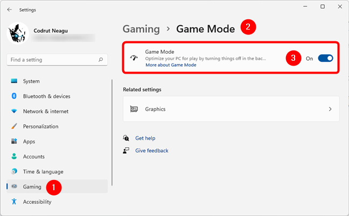
Task: Expand the Graphics settings chevron
Action: pyautogui.click(x=330, y=109)
